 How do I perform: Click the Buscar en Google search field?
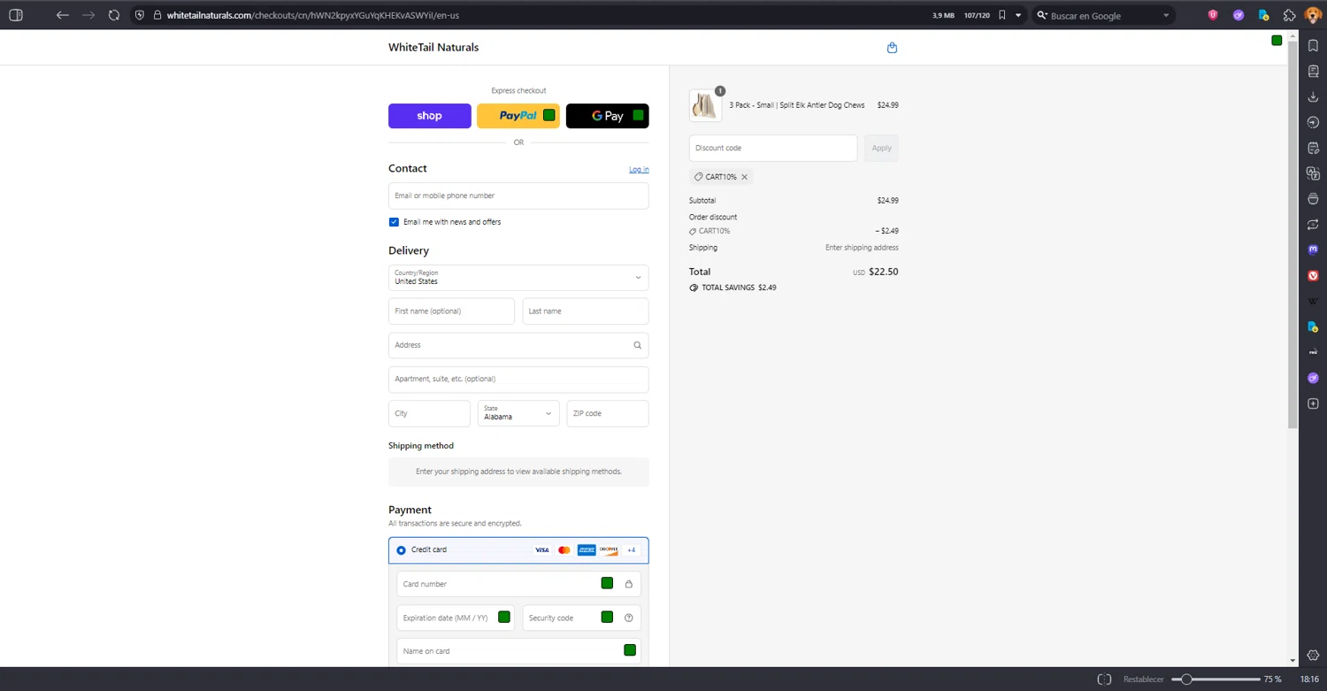[x=1103, y=15]
